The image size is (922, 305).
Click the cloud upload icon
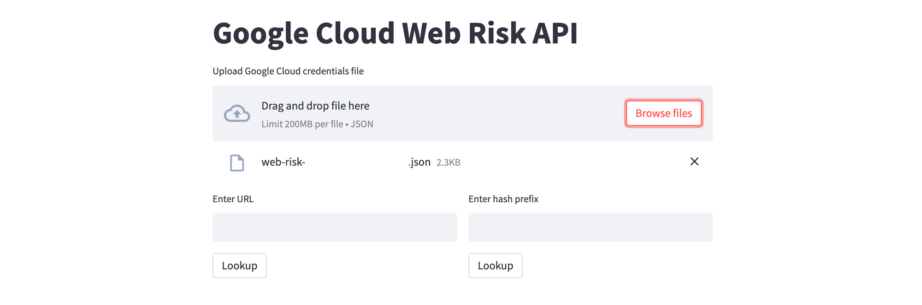(237, 113)
